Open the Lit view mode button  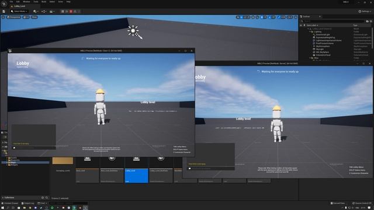coord(26,17)
